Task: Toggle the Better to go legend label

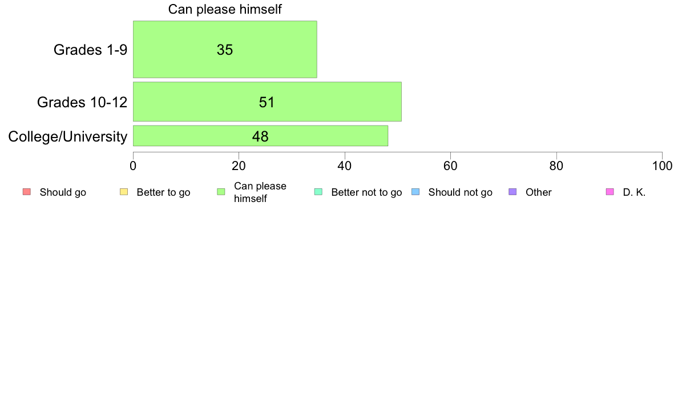Action: coord(163,192)
